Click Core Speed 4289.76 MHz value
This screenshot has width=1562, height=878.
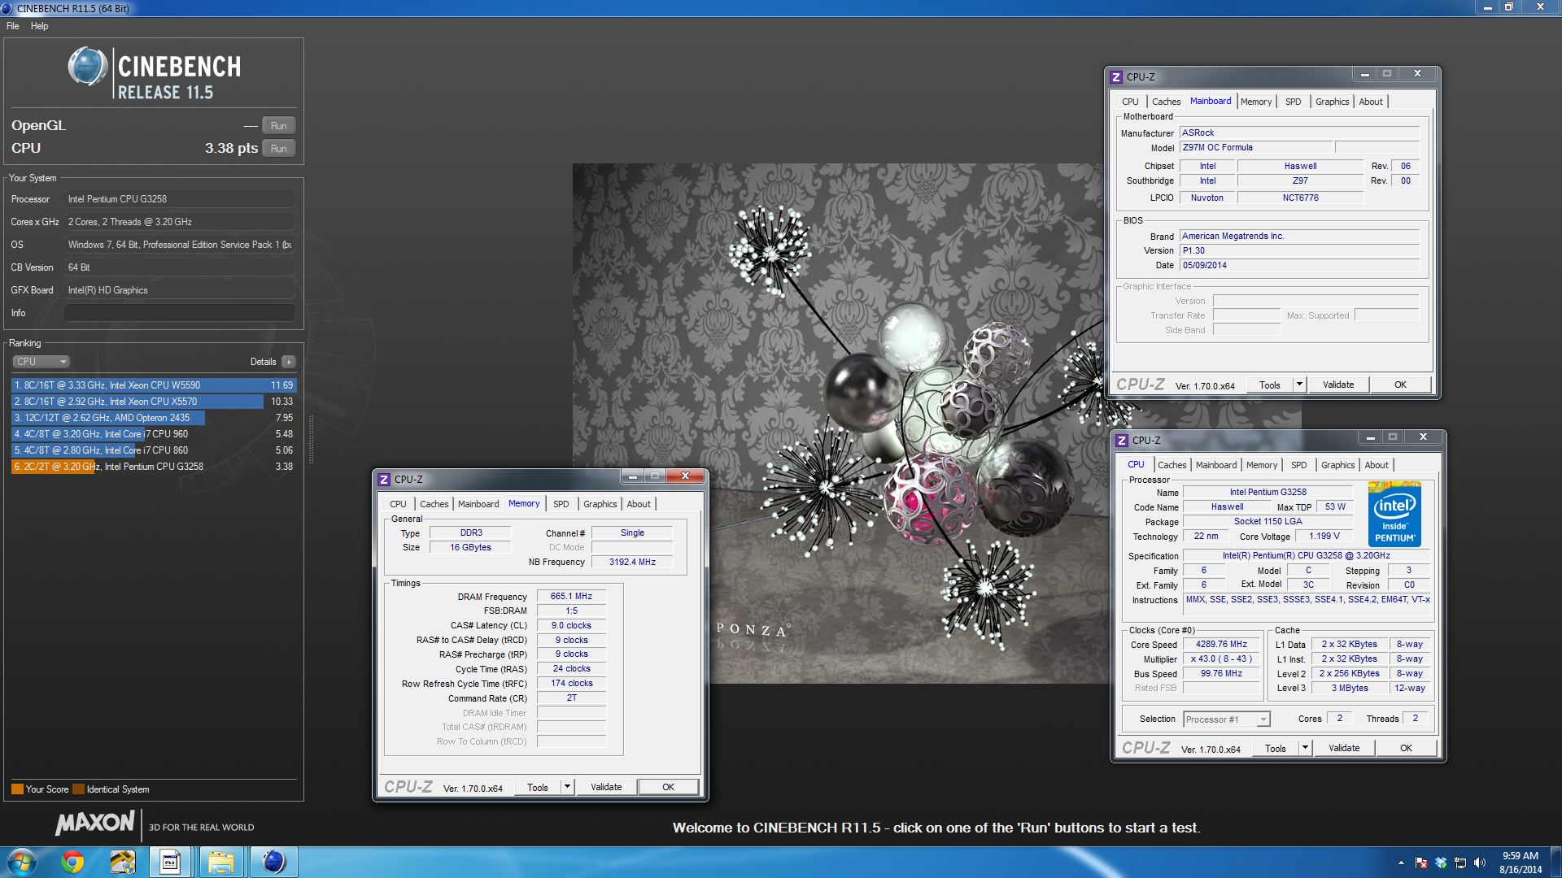1221,644
